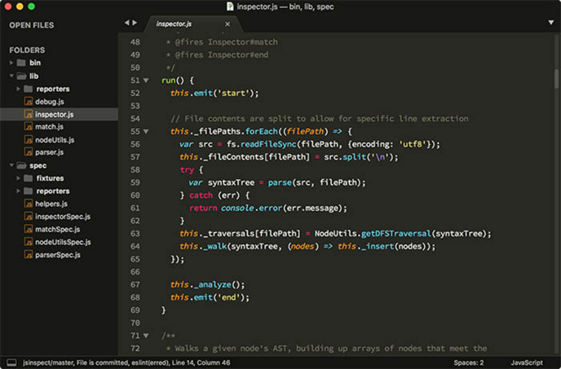Click line number 63 in the gutter
Screen dimensions: 561x369
click(x=135, y=233)
